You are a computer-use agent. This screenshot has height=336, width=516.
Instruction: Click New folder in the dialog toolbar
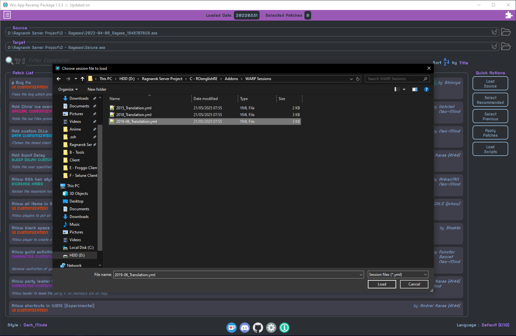coord(97,89)
